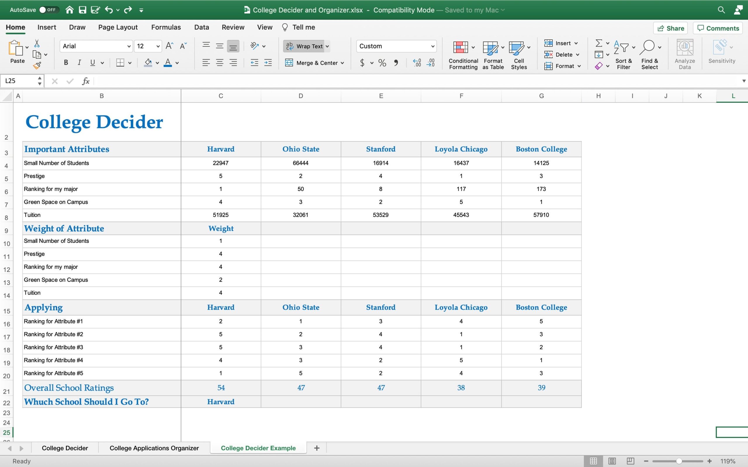Select the Italic formatting icon
Viewport: 748px width, 467px height.
(79, 62)
